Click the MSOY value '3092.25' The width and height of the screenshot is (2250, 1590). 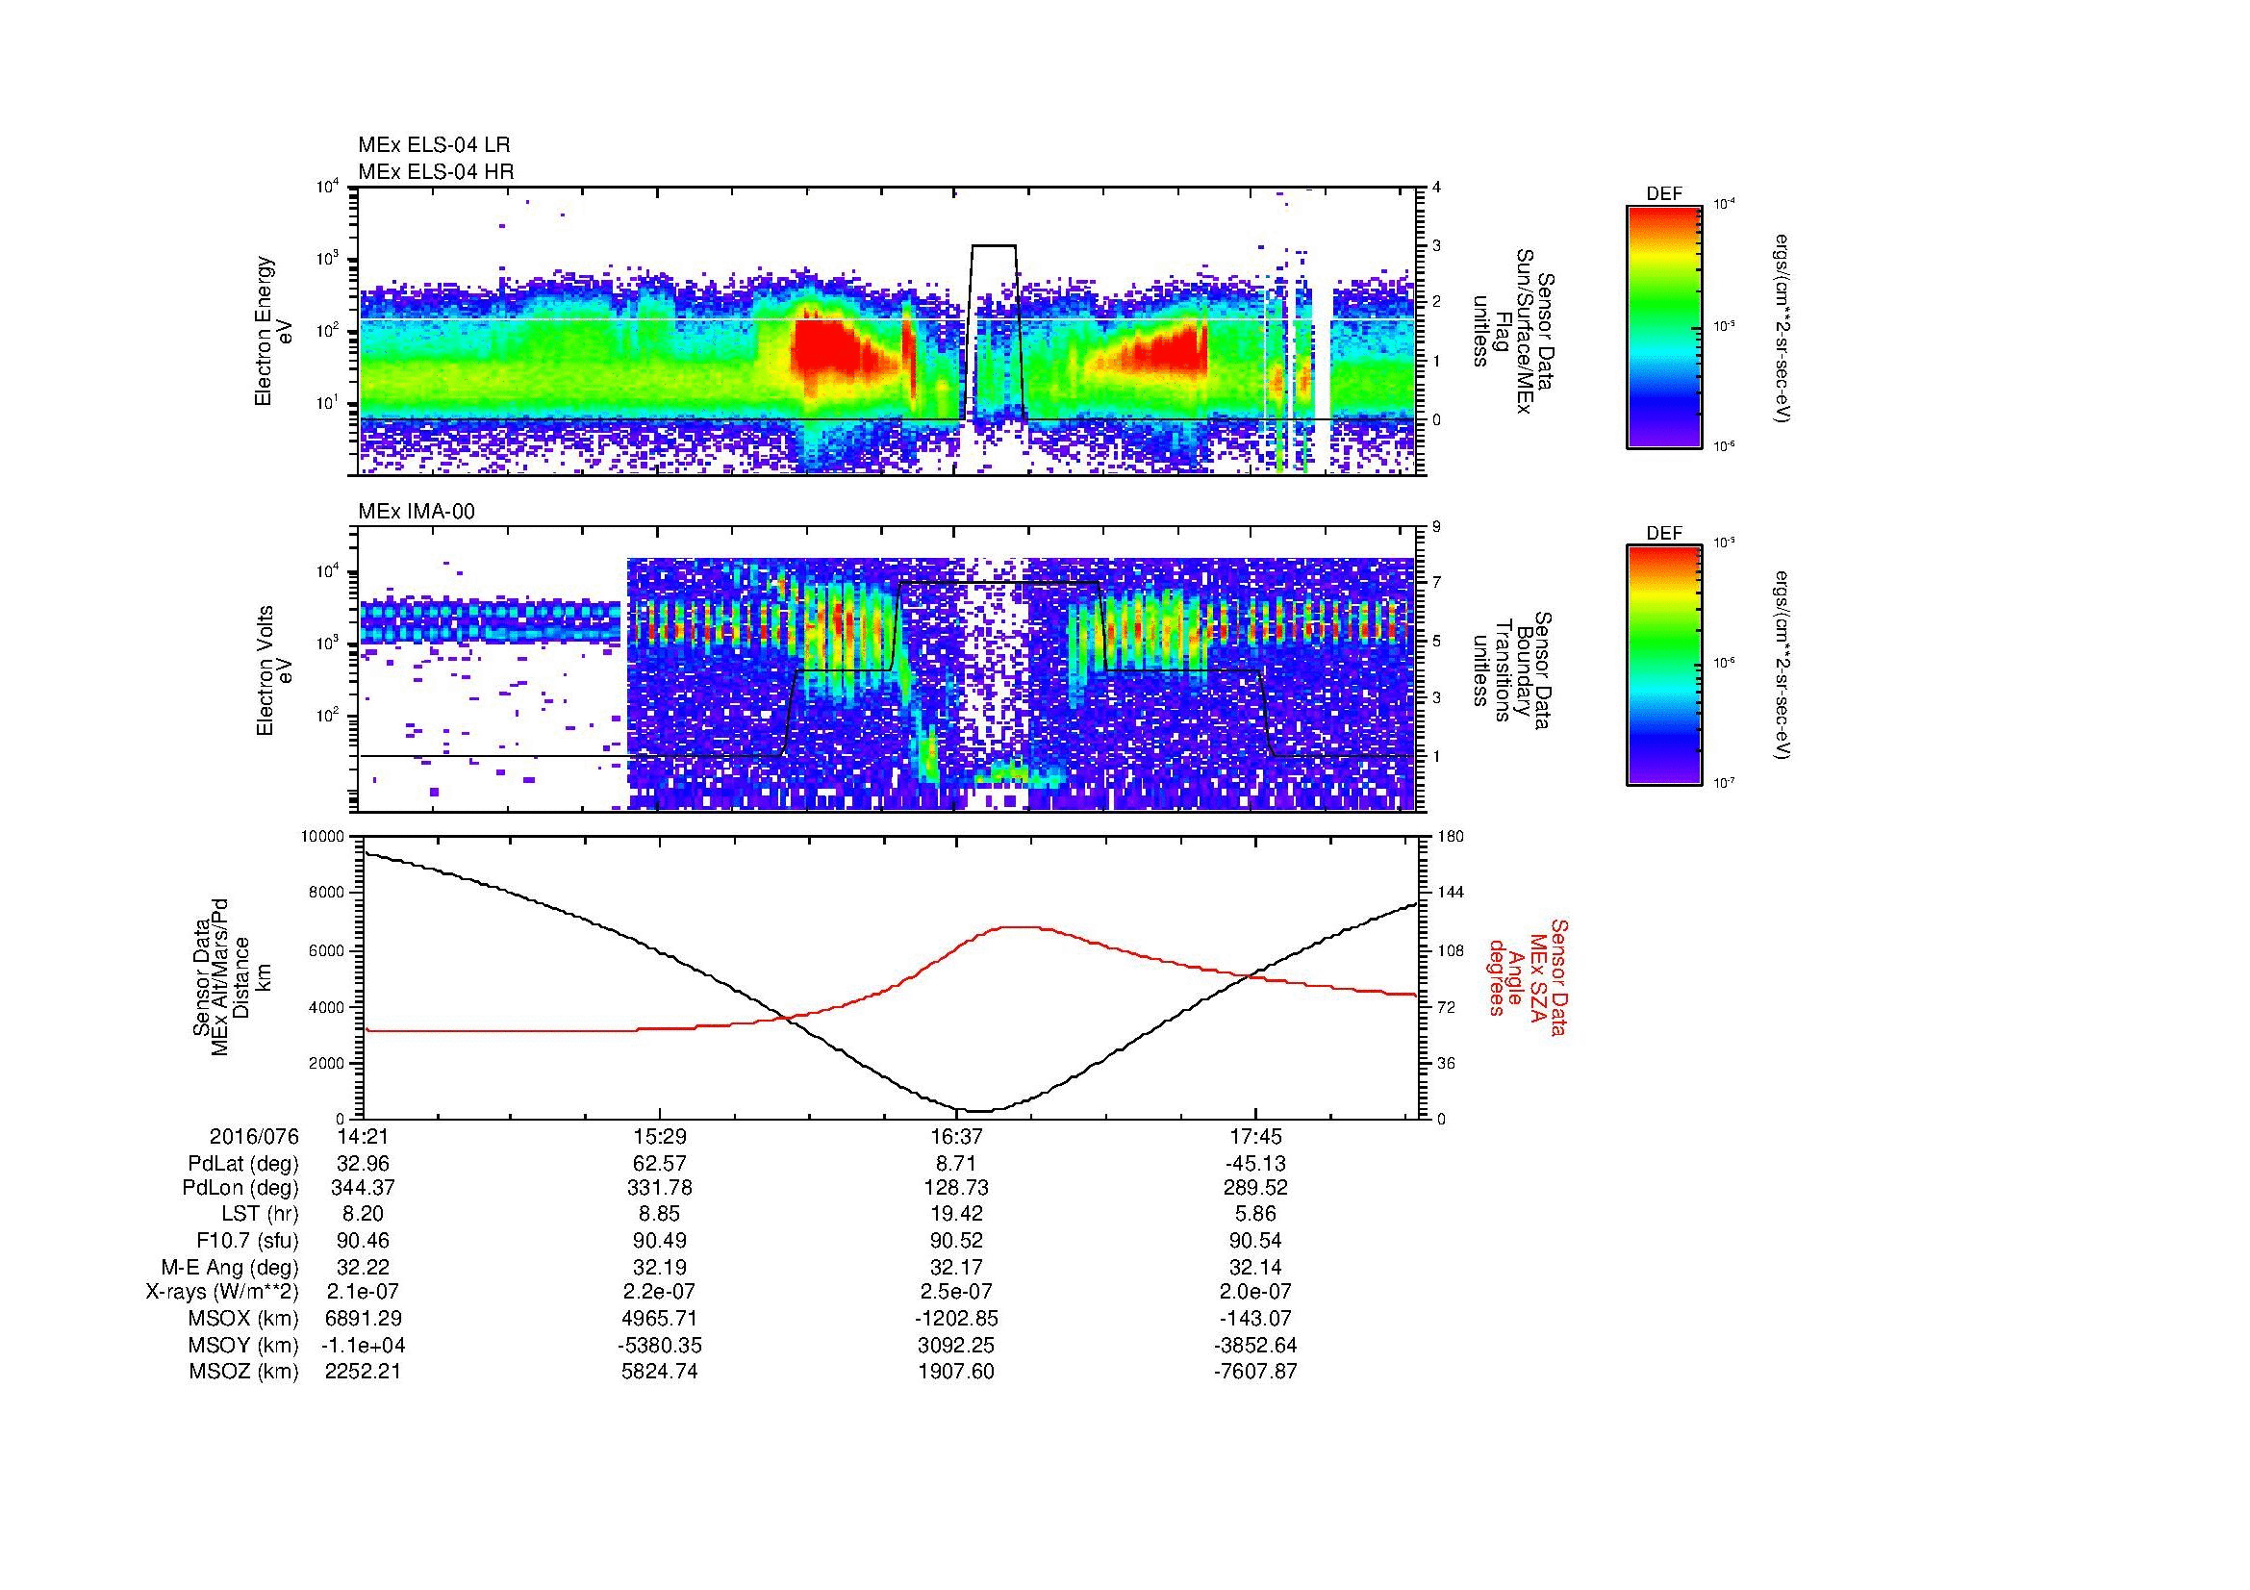957,1345
